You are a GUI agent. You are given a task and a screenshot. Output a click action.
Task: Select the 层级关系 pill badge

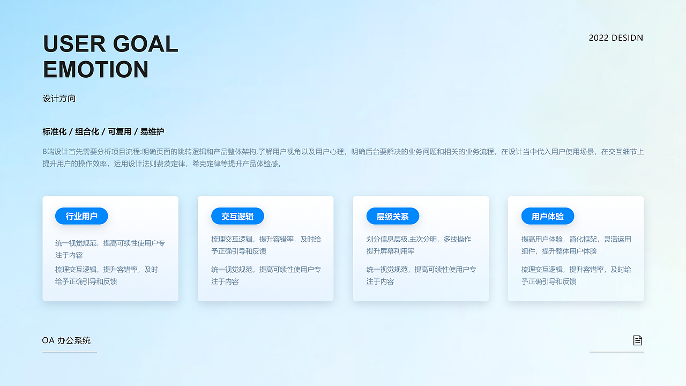[x=393, y=216]
